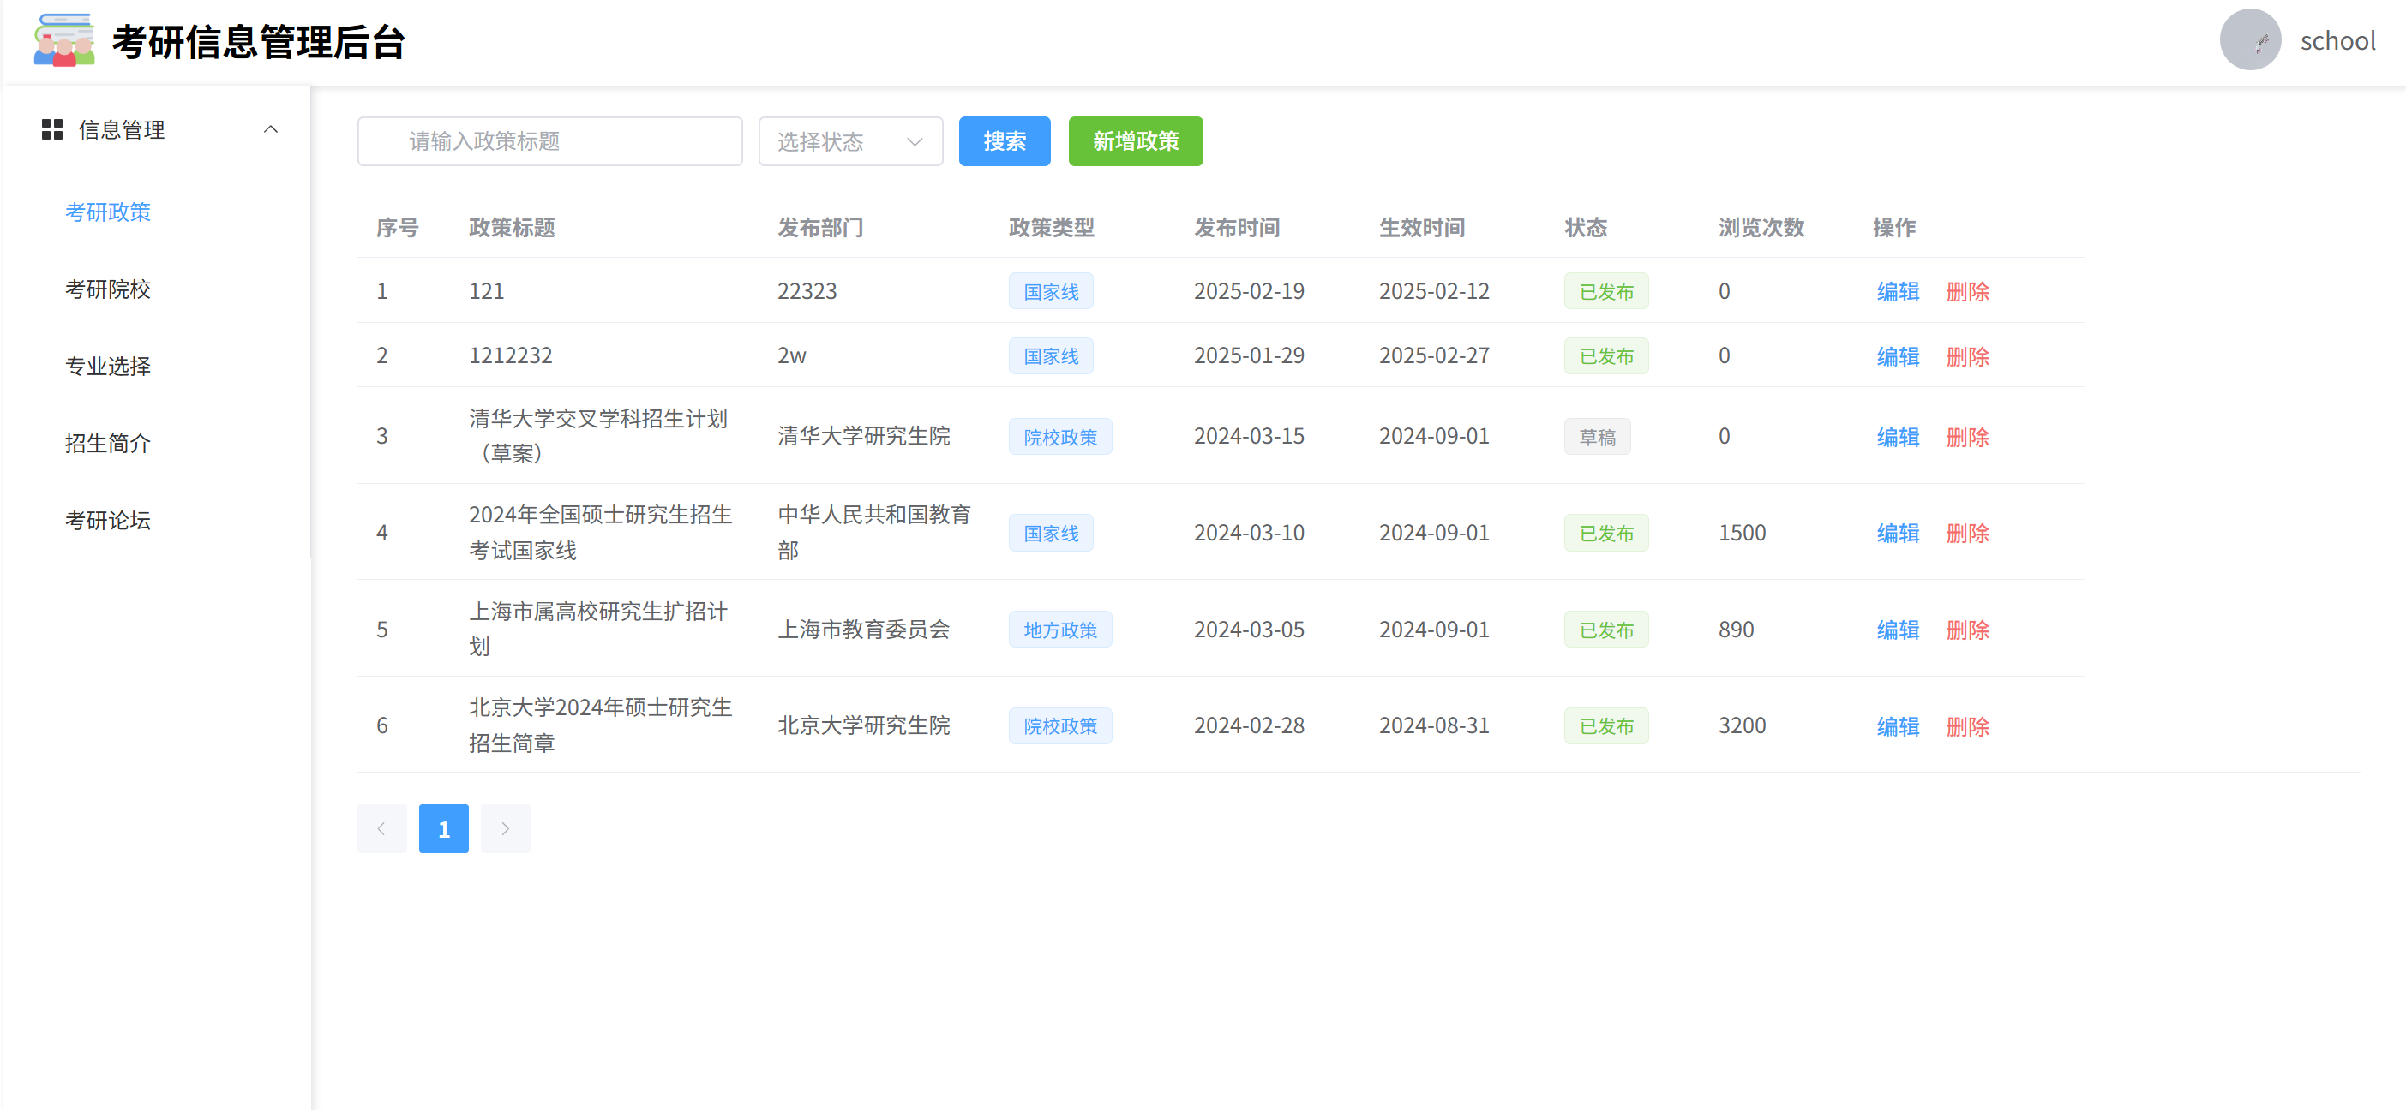Open the 考研院校 menu item
2406x1110 pixels.
click(108, 289)
